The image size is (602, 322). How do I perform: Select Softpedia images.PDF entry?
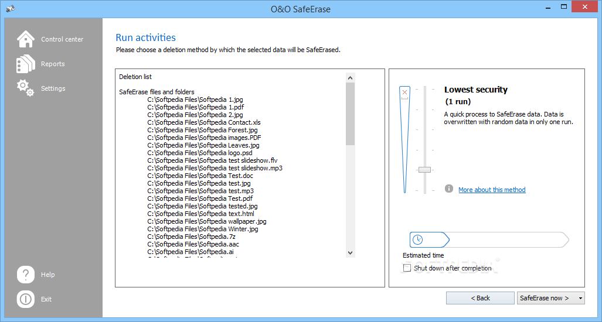(x=205, y=138)
